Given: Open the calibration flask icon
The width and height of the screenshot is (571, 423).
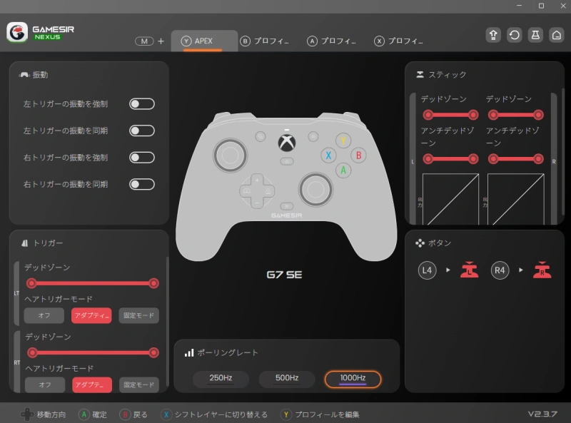Looking at the screenshot, I should pos(536,34).
